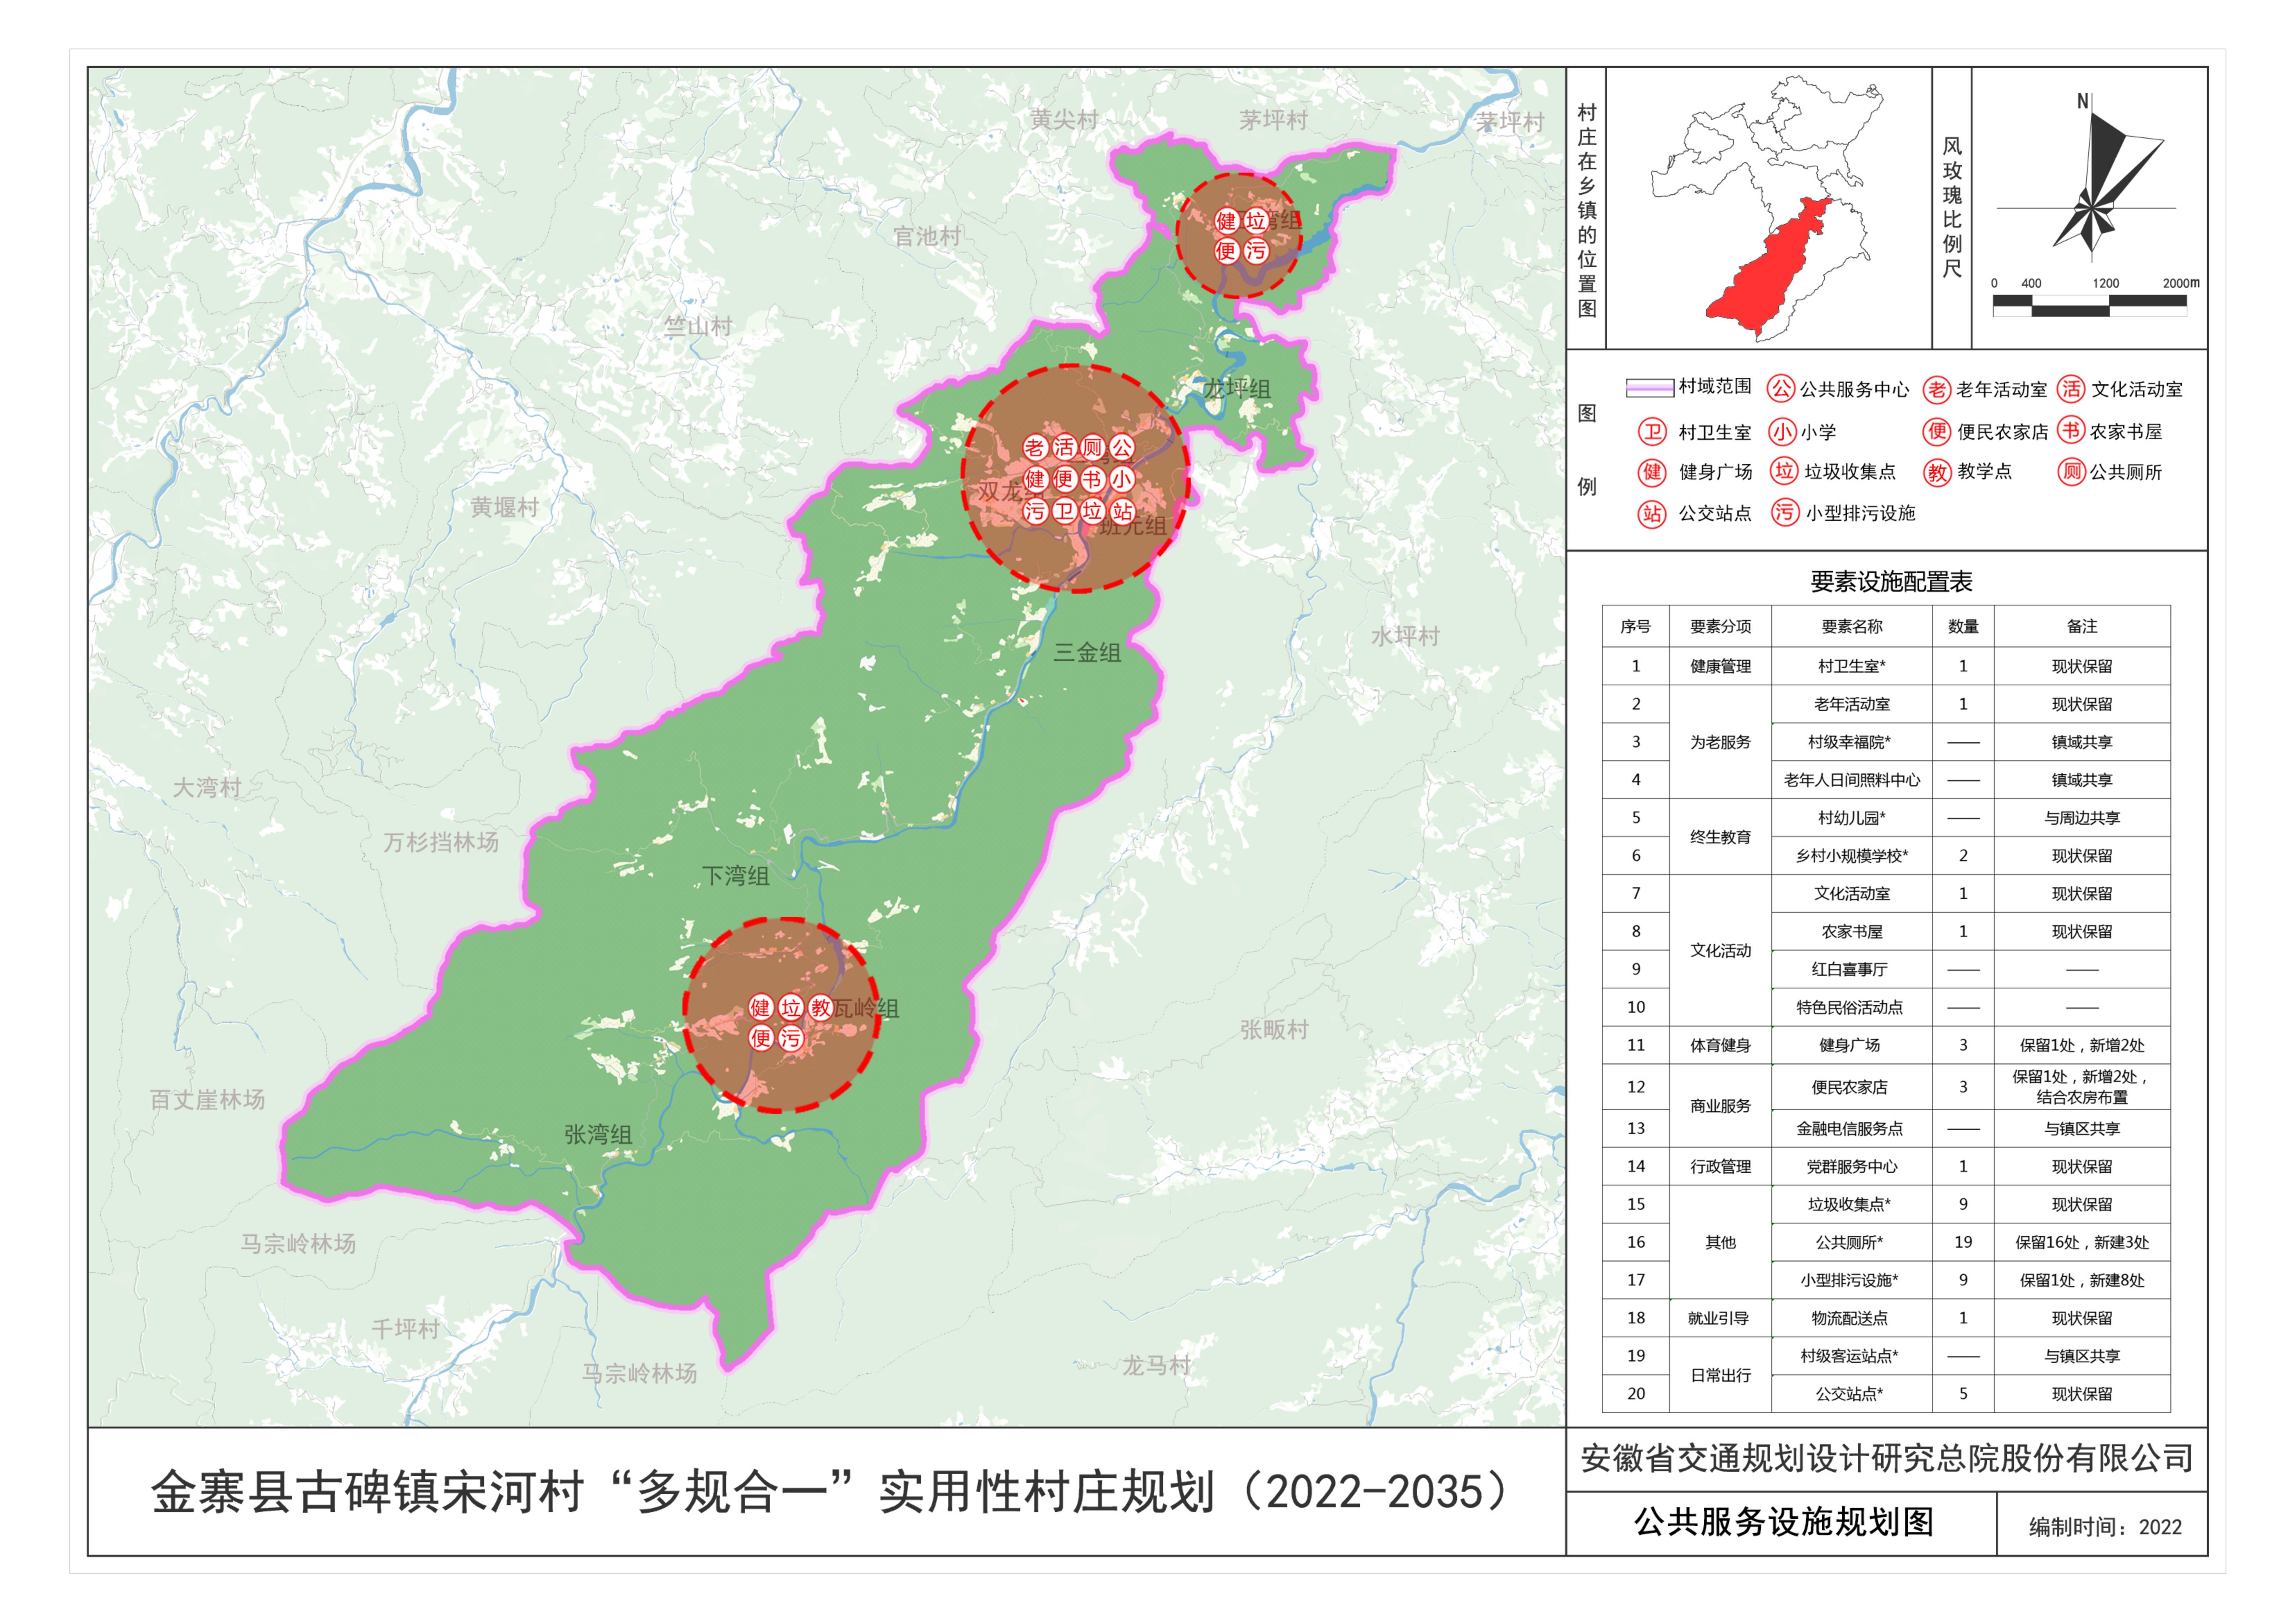Click the 下湾组 map label

[x=735, y=876]
